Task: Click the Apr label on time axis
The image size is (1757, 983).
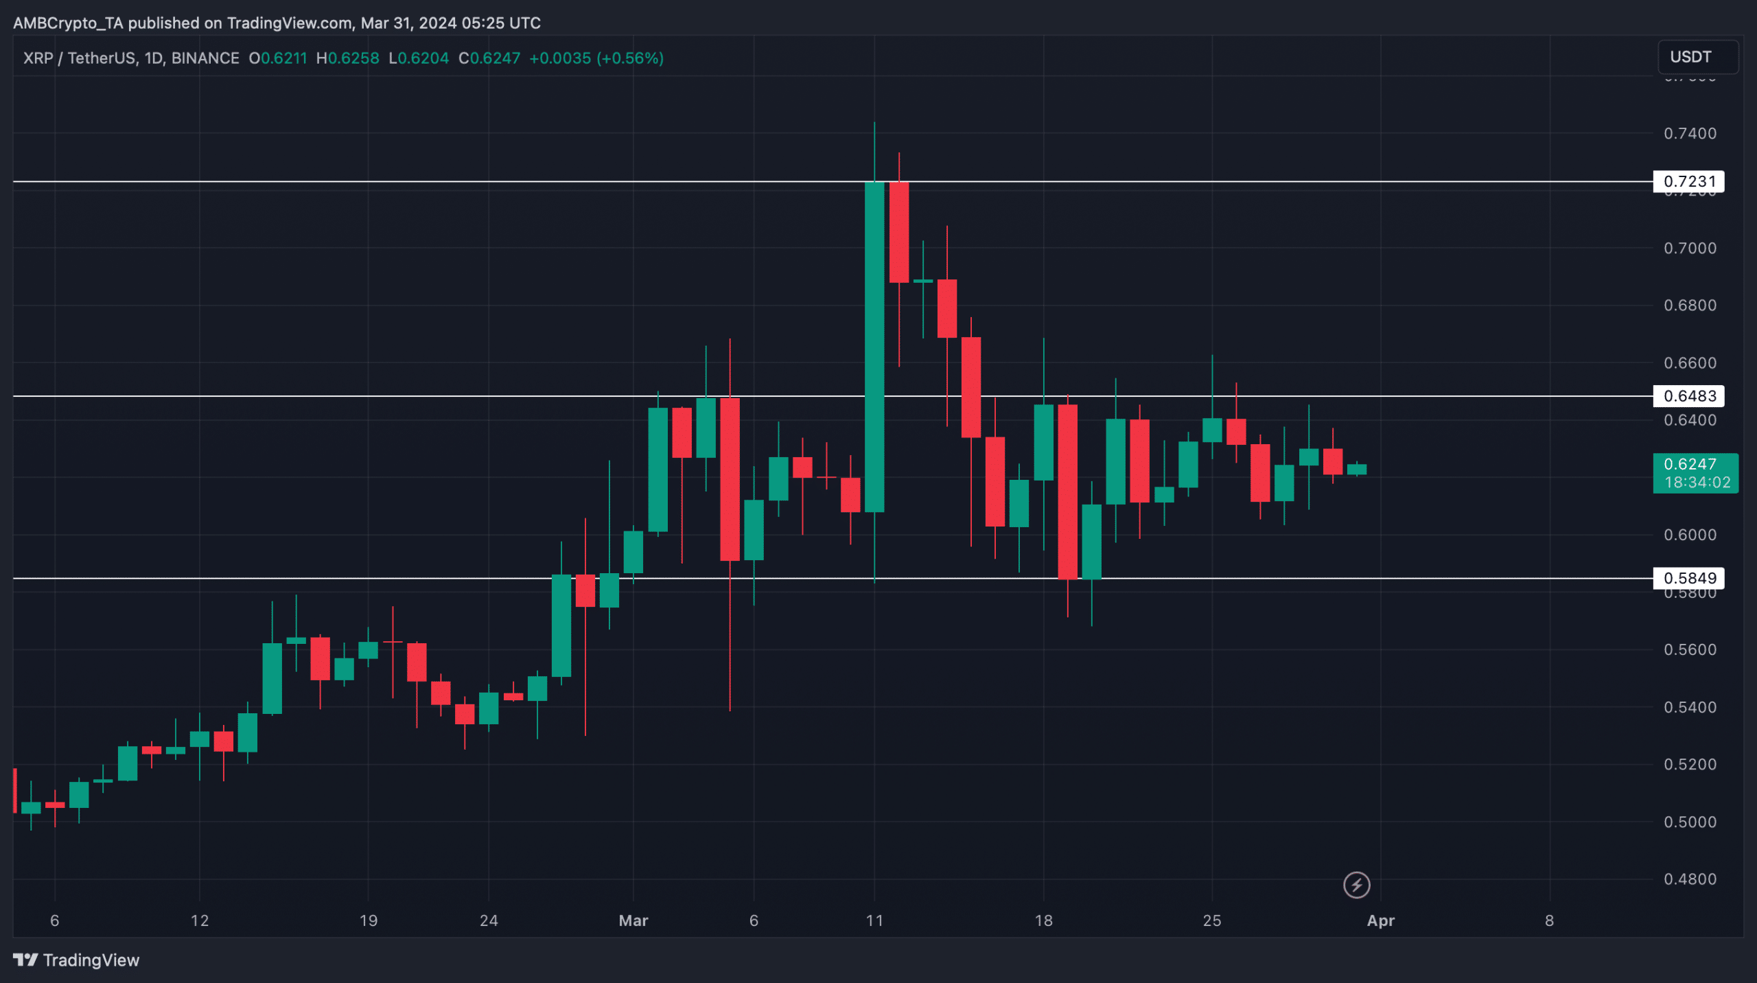Action: [1380, 921]
